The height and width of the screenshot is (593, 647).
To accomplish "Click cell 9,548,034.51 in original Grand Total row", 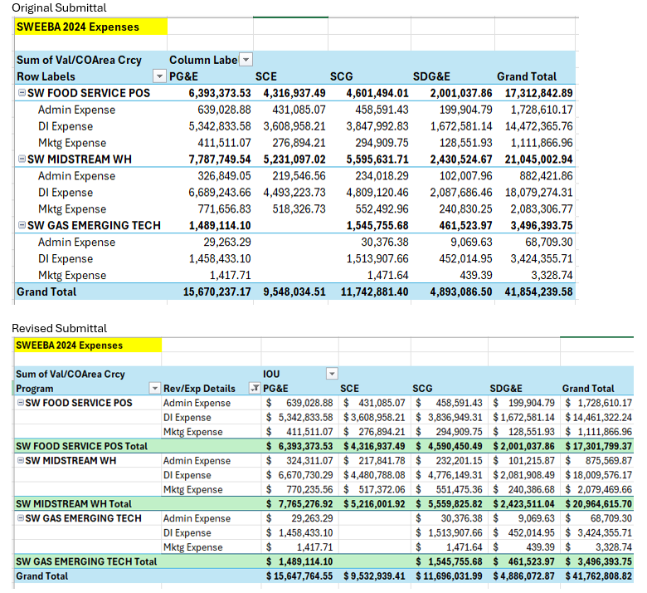I will coord(294,292).
